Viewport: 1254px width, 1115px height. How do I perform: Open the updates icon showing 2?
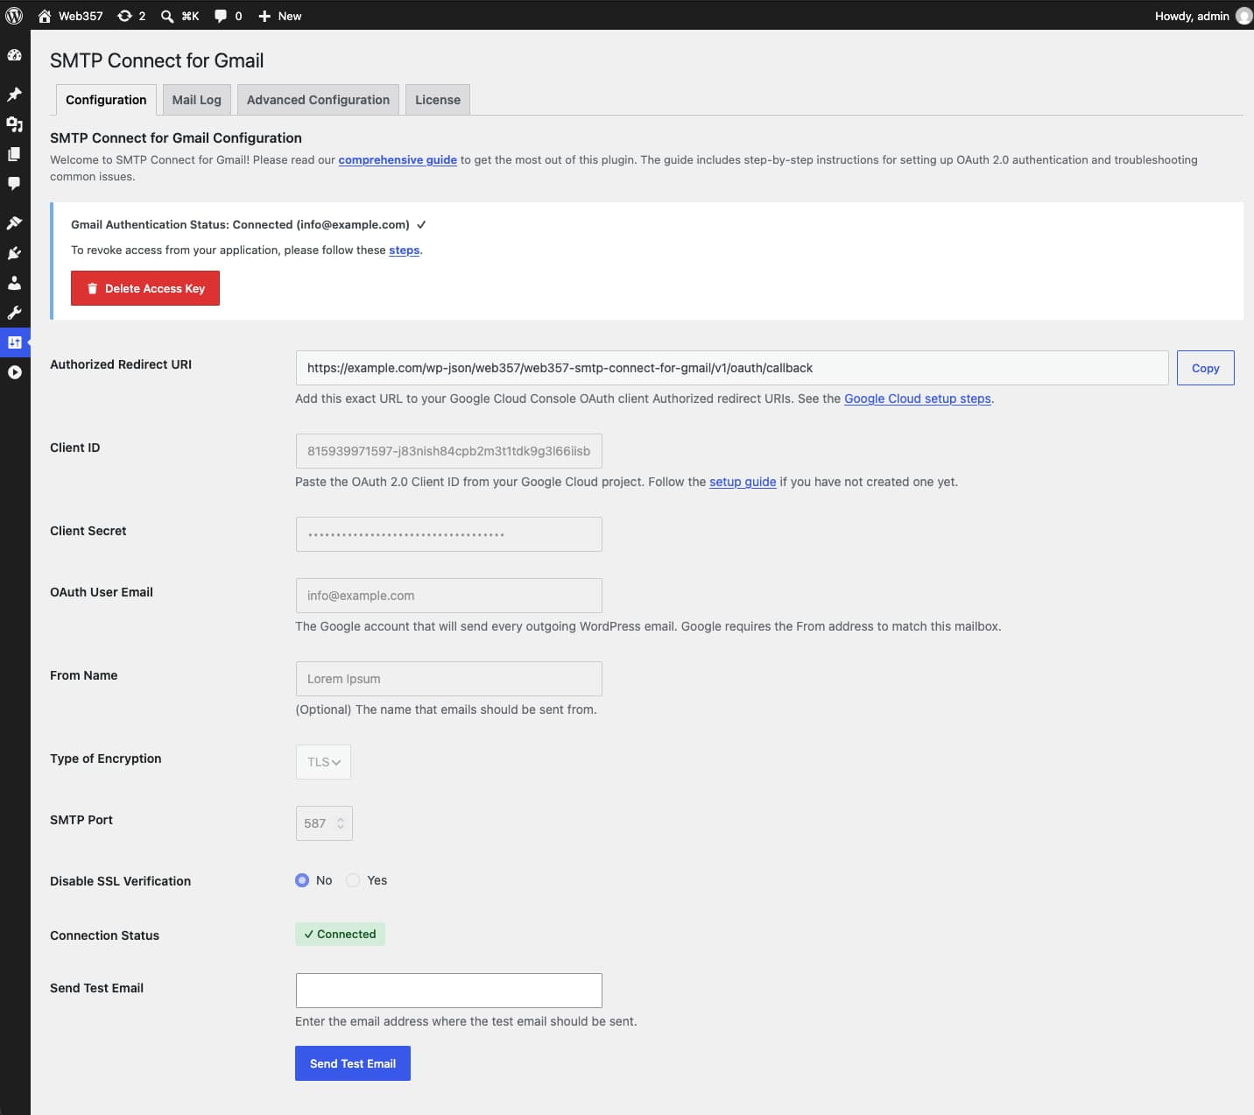pyautogui.click(x=131, y=16)
